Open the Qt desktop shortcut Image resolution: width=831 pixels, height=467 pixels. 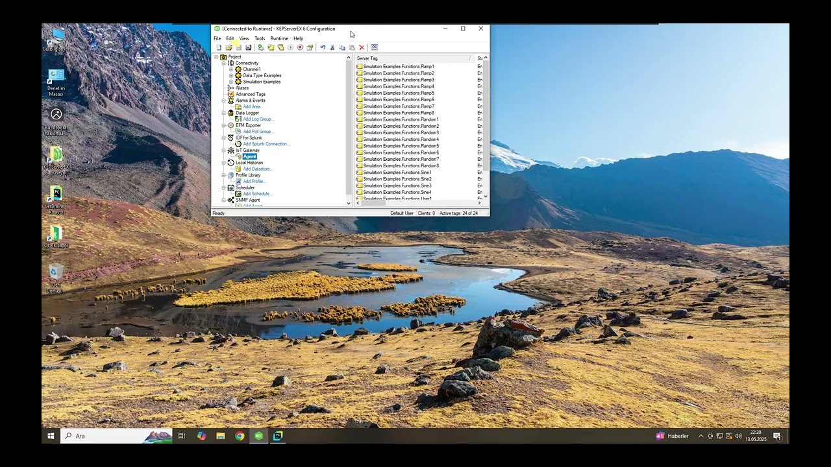[56, 236]
